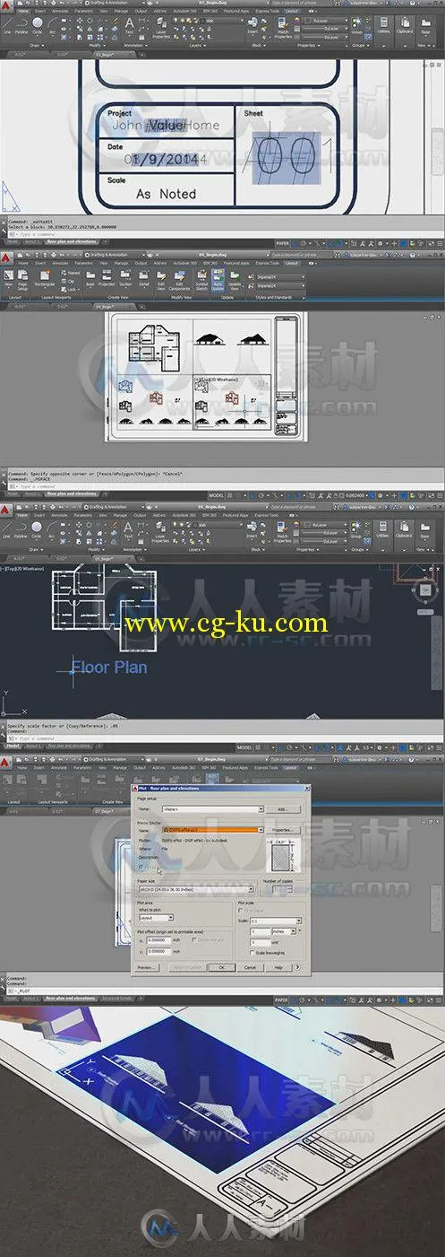Switch to View tab in 06_Begin window

[x=101, y=515]
